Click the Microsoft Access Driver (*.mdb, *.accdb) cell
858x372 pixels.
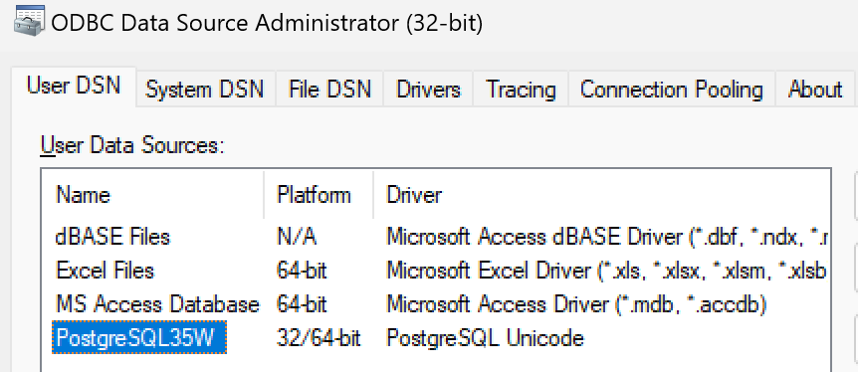pyautogui.click(x=576, y=304)
